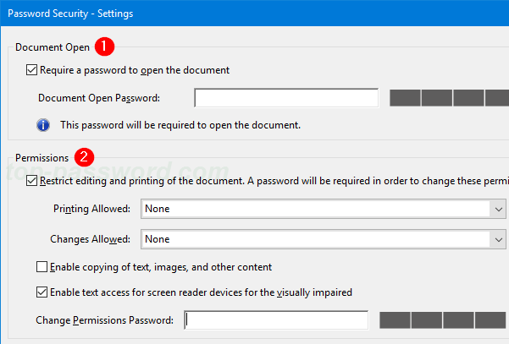Focus the Document Open Password field

[x=285, y=98]
